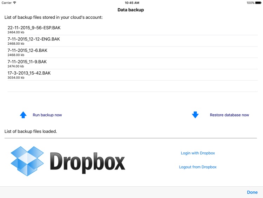263x198 pixels.
Task: Select the 17-3-2013_15-42.BAK backup file
Action: (133, 75)
